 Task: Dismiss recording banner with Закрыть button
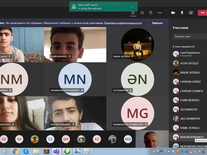[x=157, y=23]
